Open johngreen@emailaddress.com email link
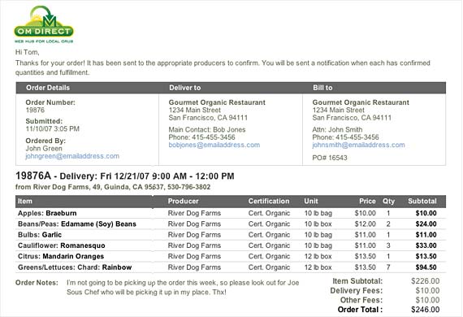This screenshot has width=463, height=317. (72, 156)
